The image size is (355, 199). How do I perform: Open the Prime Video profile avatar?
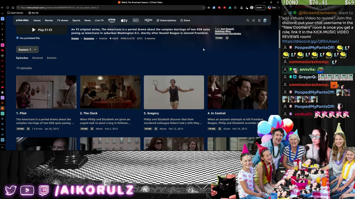pyautogui.click(x=265, y=20)
